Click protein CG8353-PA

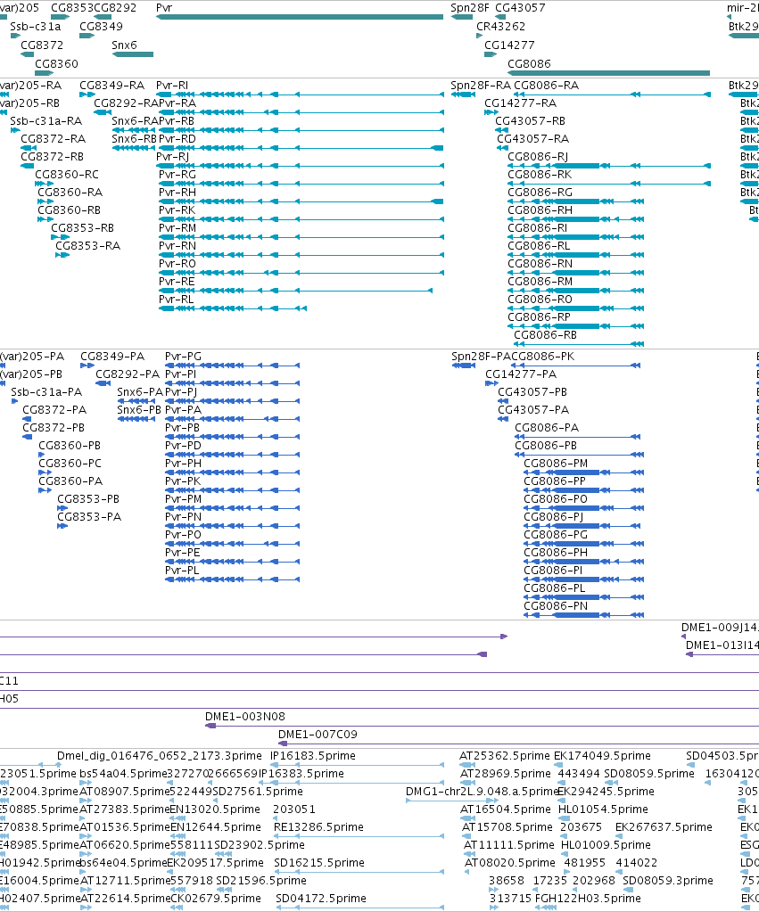pos(89,517)
